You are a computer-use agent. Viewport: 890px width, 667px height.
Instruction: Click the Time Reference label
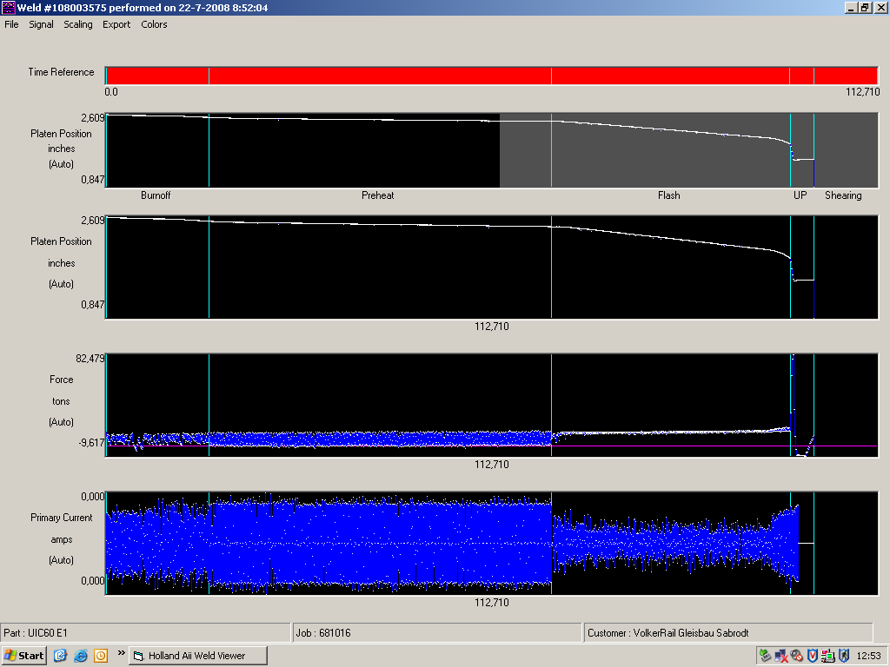[62, 72]
